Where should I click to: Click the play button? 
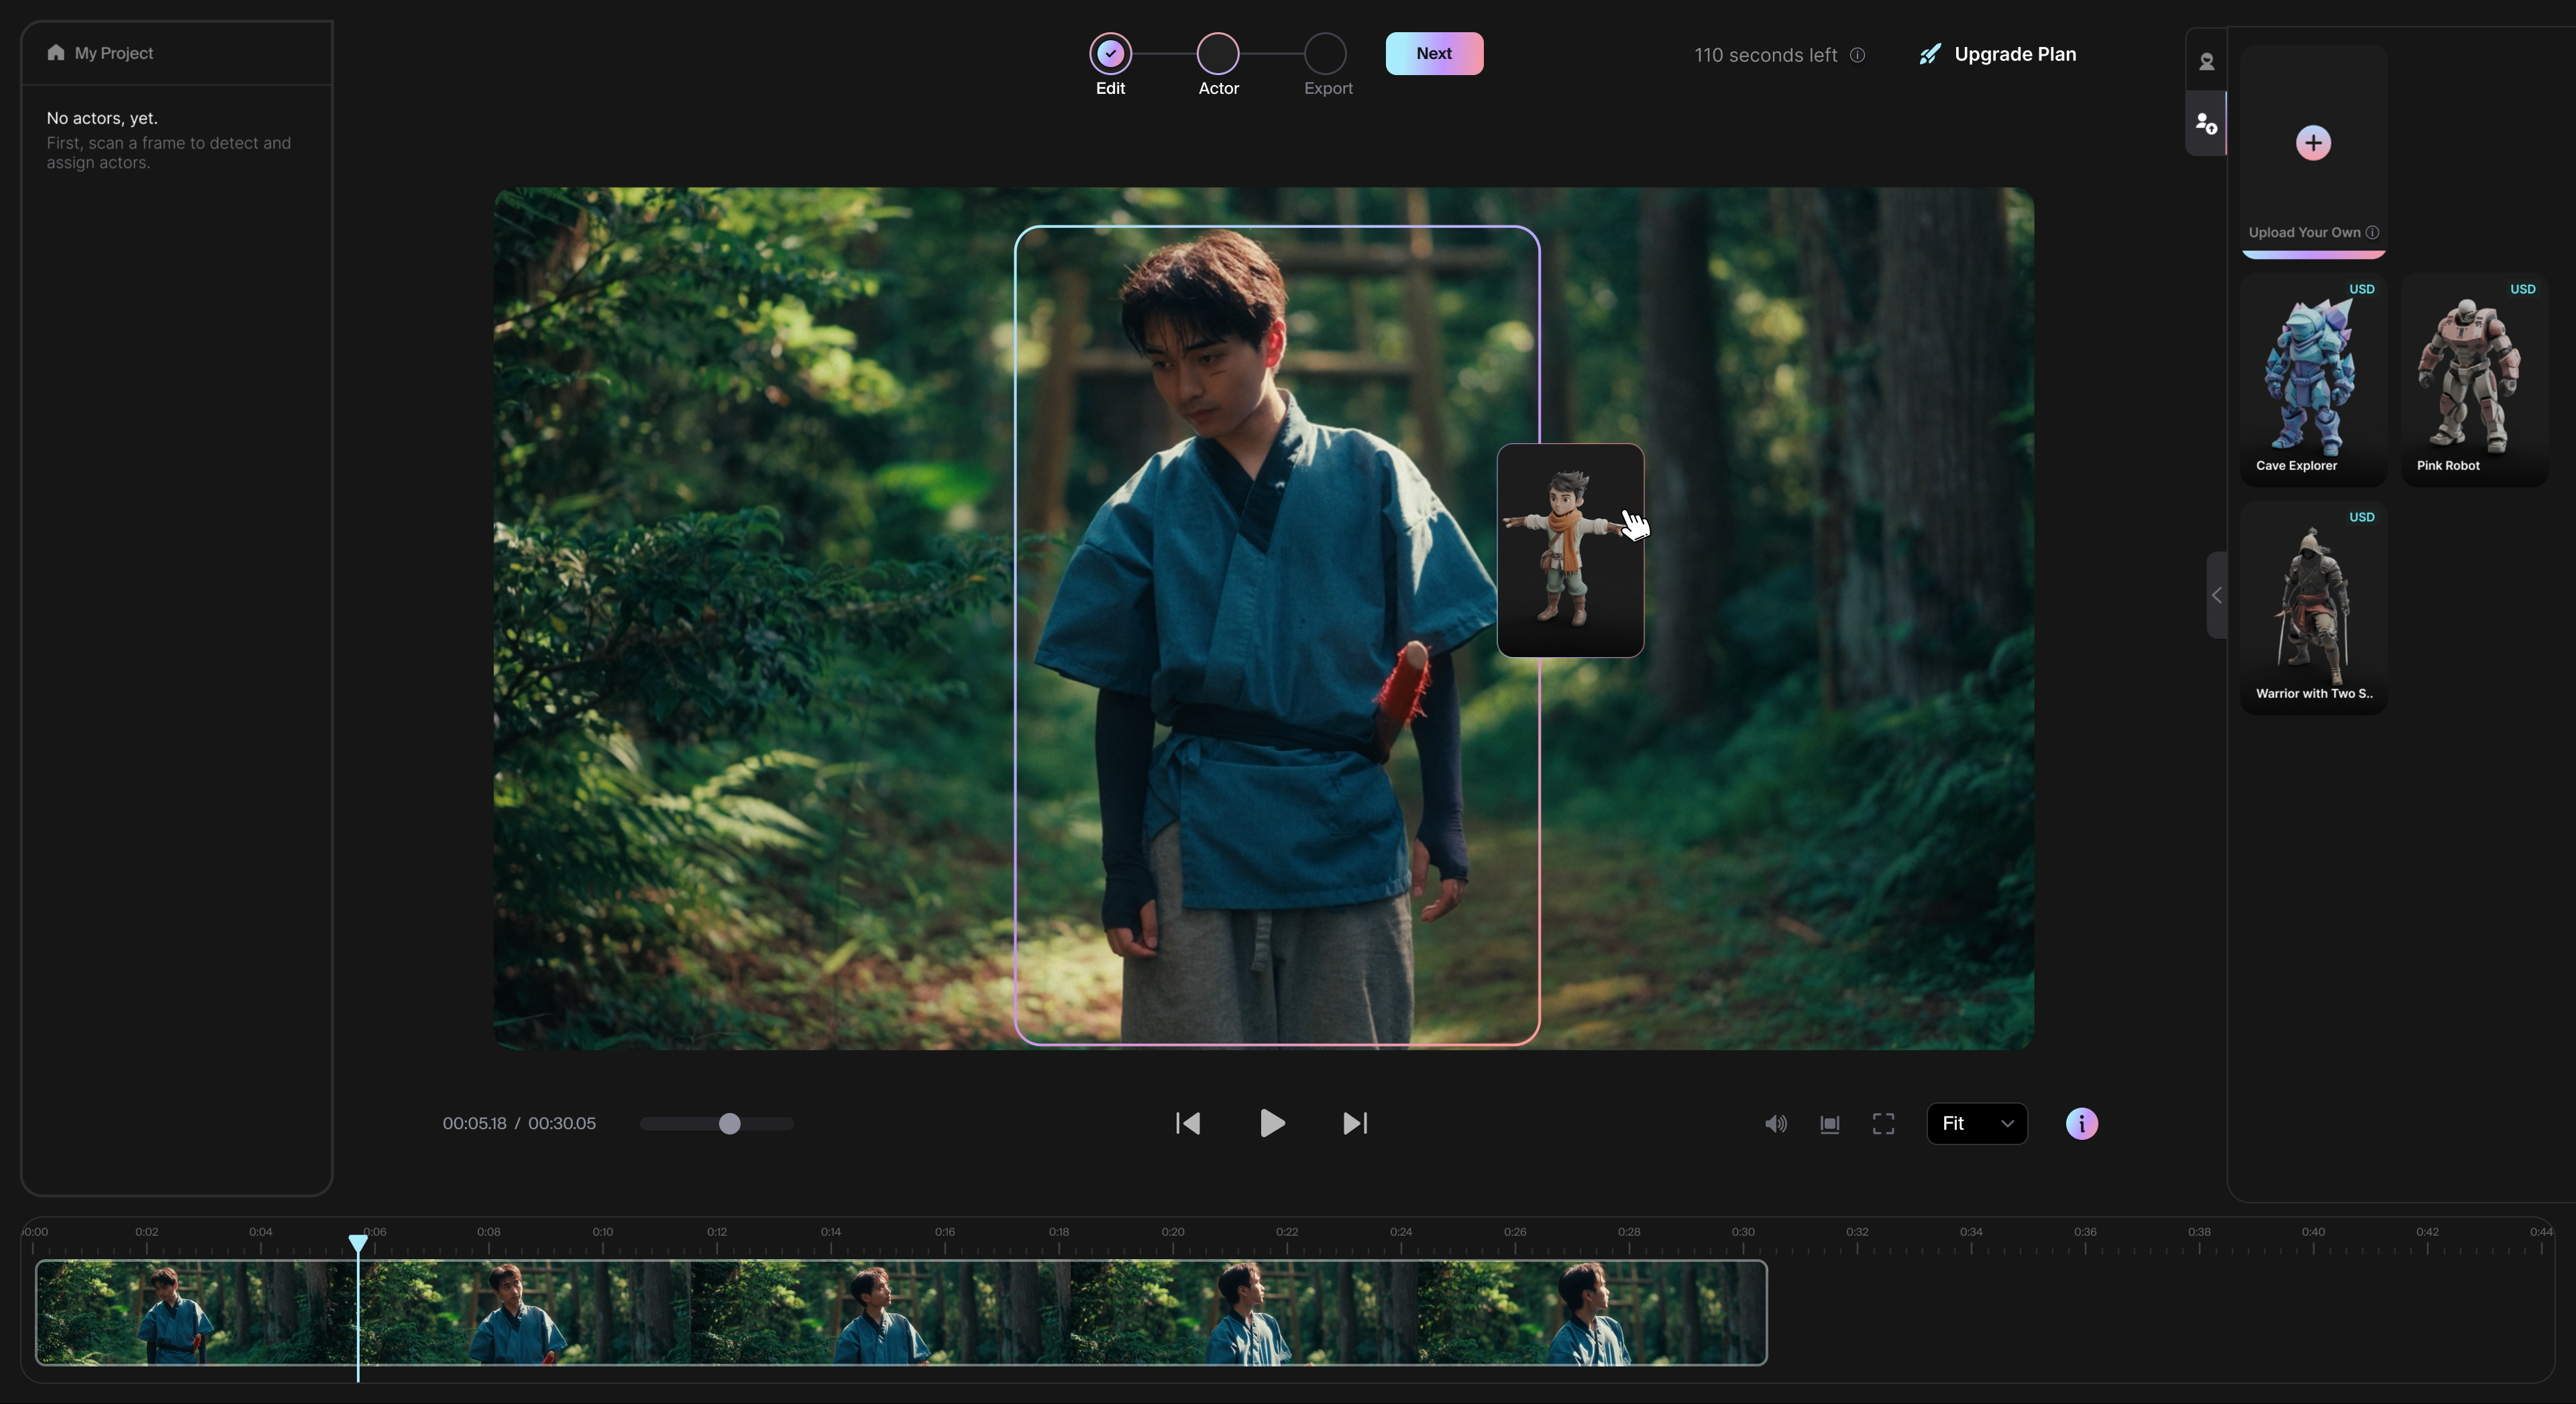coord(1271,1123)
